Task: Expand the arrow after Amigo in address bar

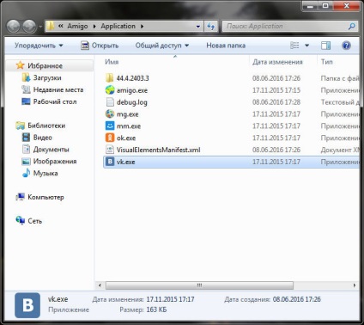Action: click(94, 27)
